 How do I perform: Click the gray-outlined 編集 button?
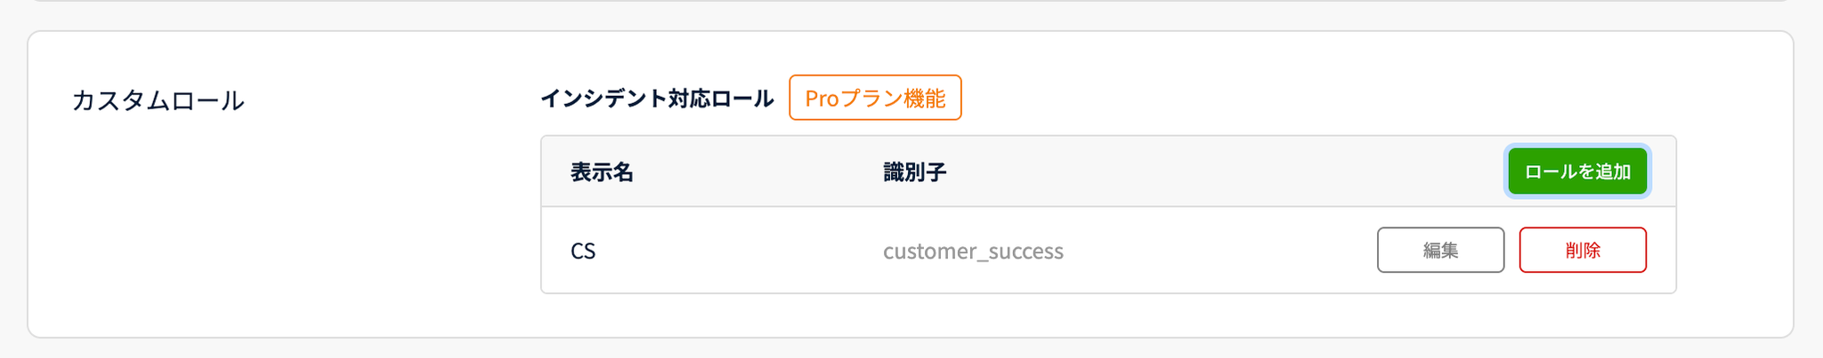pyautogui.click(x=1439, y=251)
